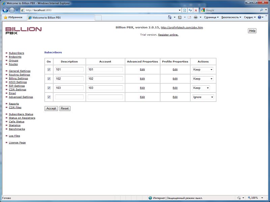Viewport: 270px width, 202px height.
Task: Edit Profile Properties for subscriber 102
Action: [x=175, y=79]
